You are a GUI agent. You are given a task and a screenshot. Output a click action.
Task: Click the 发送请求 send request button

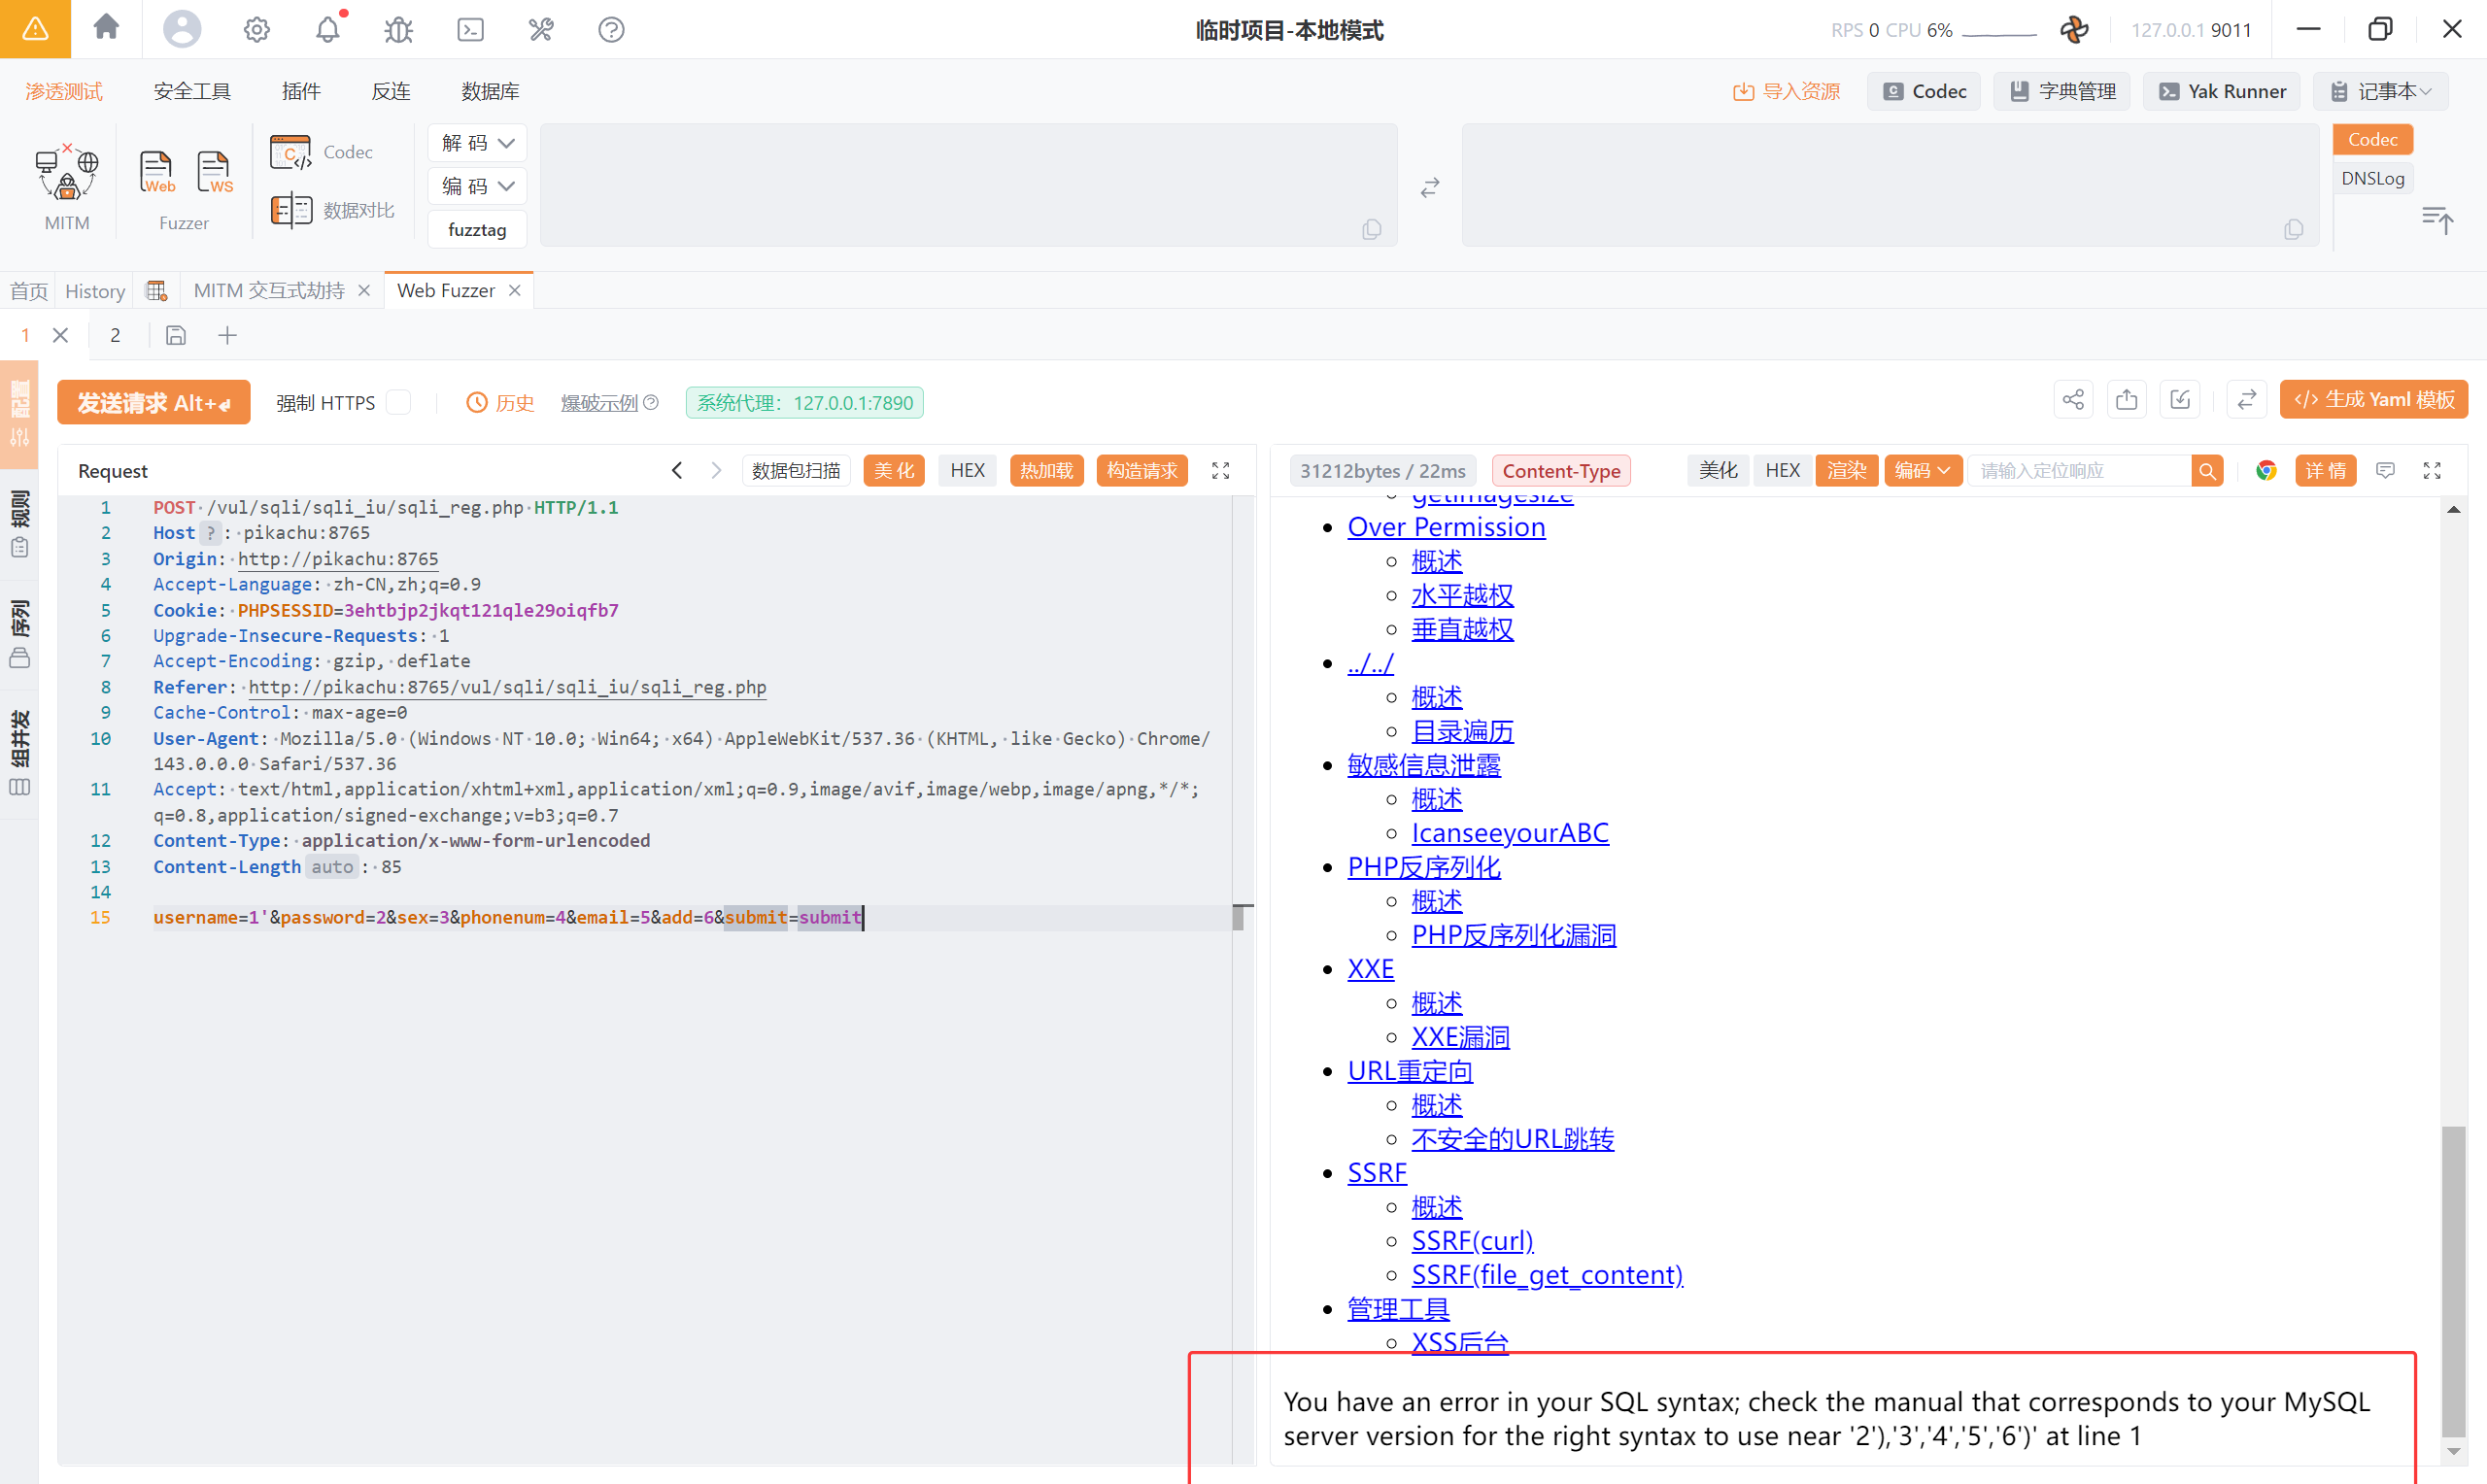(x=153, y=403)
